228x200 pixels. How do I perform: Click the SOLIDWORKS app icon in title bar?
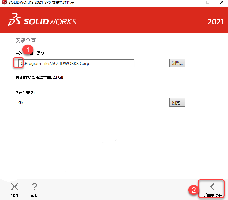4,2
